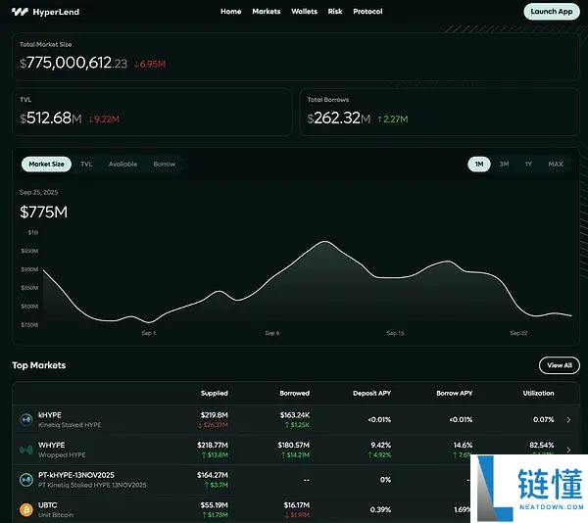Click the UBTC market name
The height and width of the screenshot is (523, 588).
tap(47, 505)
